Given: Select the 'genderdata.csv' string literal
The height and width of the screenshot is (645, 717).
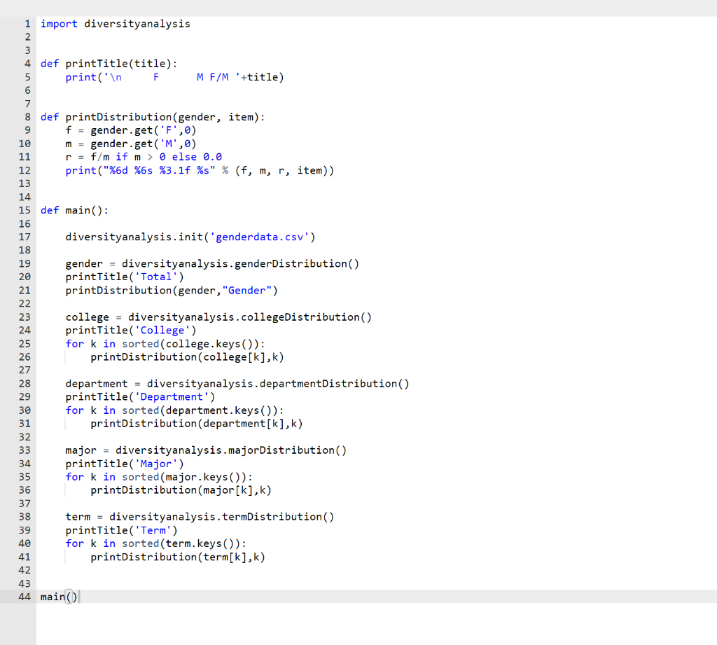Looking at the screenshot, I should click(260, 237).
